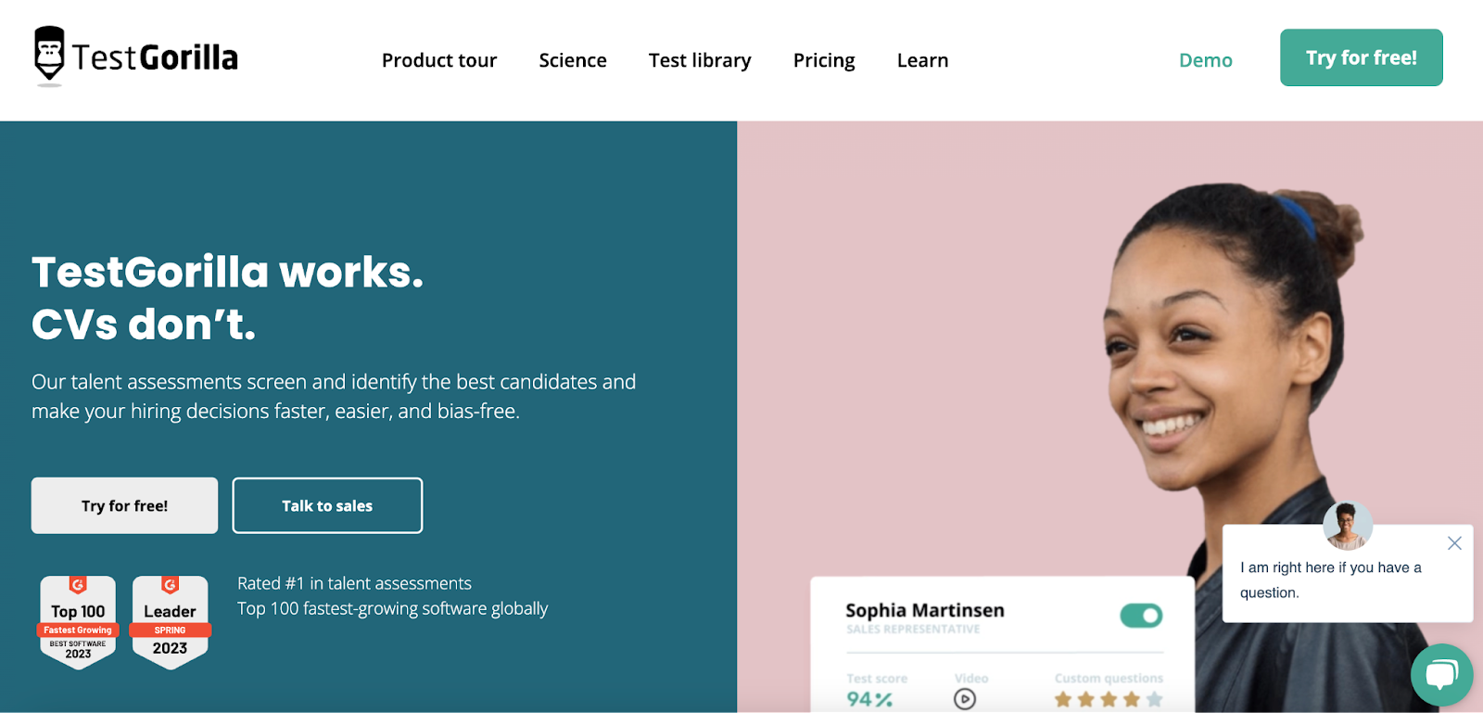Open the Learn menu
Viewport: 1483px width, 713px height.
tap(922, 60)
